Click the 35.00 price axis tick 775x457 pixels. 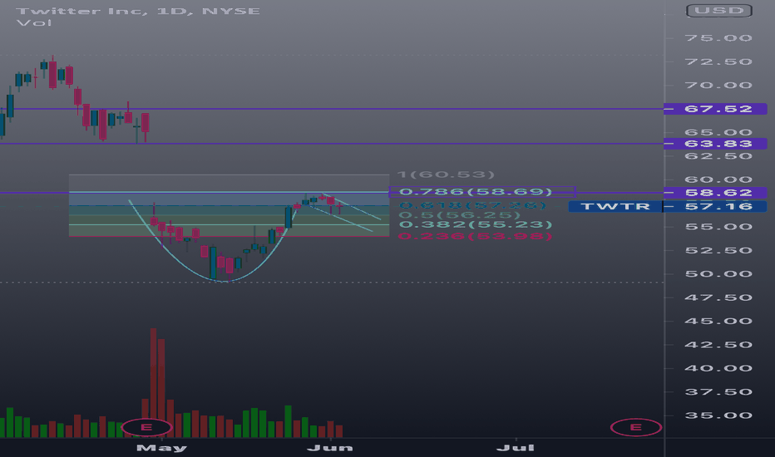(718, 415)
